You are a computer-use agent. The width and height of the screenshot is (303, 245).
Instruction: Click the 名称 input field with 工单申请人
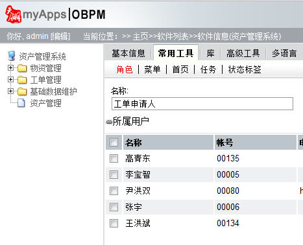coord(202,104)
